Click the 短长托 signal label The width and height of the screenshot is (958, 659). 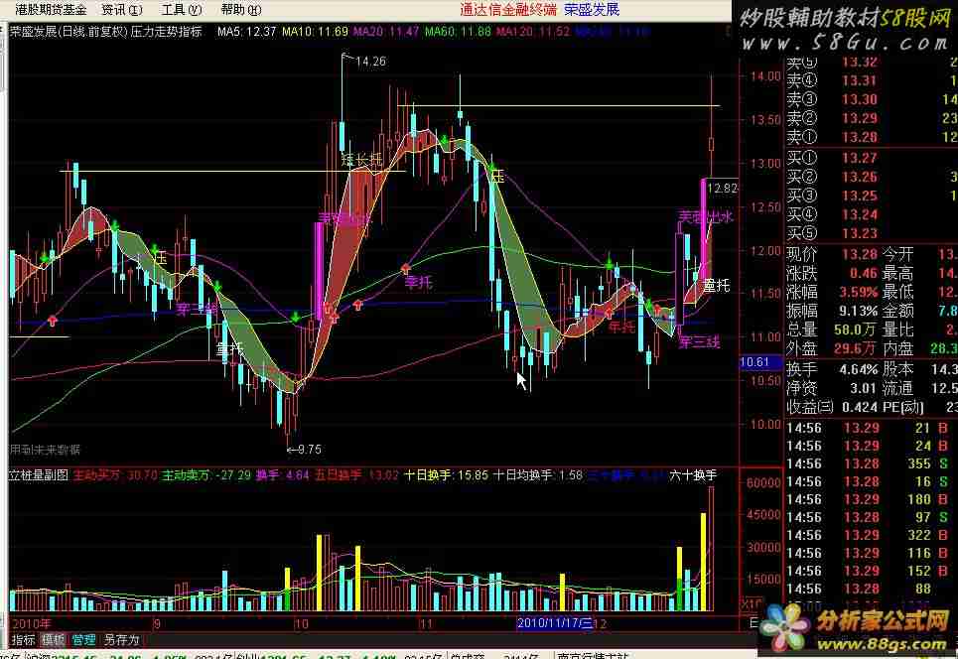tap(361, 160)
